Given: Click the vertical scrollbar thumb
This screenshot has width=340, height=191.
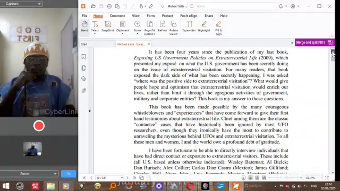Looking at the screenshot, I should [x=333, y=55].
